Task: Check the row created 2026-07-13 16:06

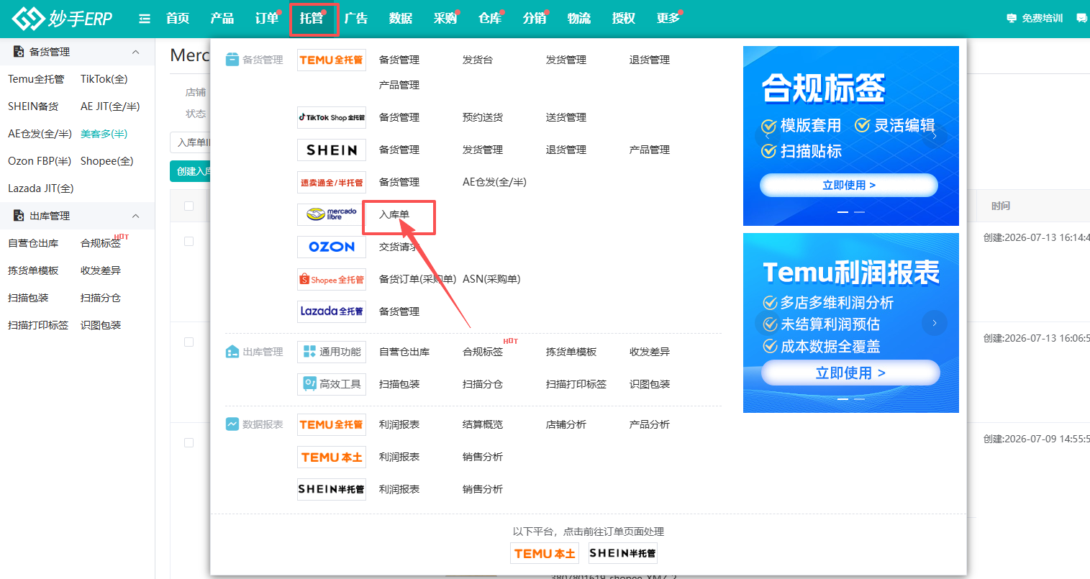Action: pos(189,342)
